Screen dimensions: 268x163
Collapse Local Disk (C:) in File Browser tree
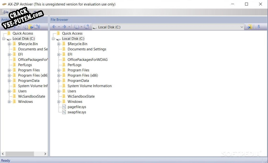click(53, 39)
